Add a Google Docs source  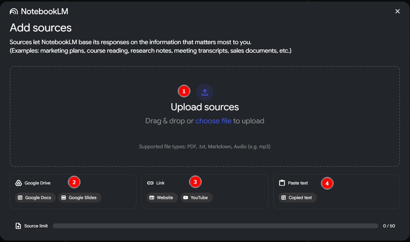point(35,198)
